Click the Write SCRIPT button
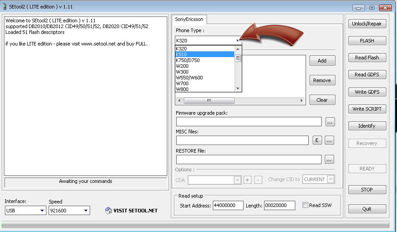This screenshot has width=397, height=232. point(367,109)
